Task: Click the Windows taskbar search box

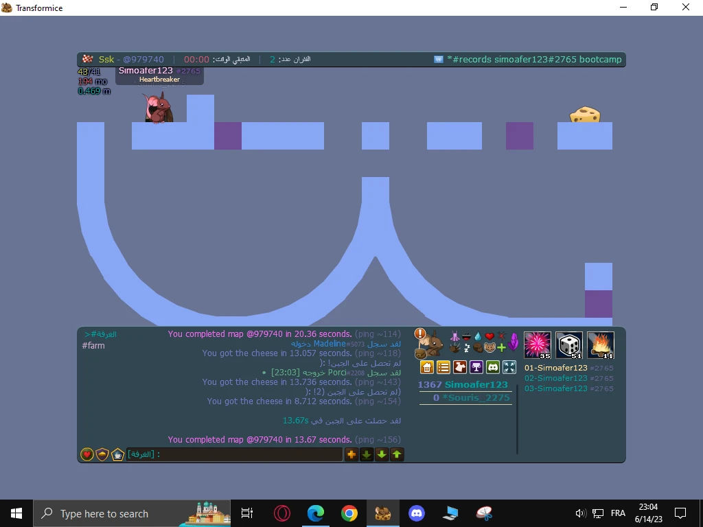Action: pyautogui.click(x=132, y=513)
